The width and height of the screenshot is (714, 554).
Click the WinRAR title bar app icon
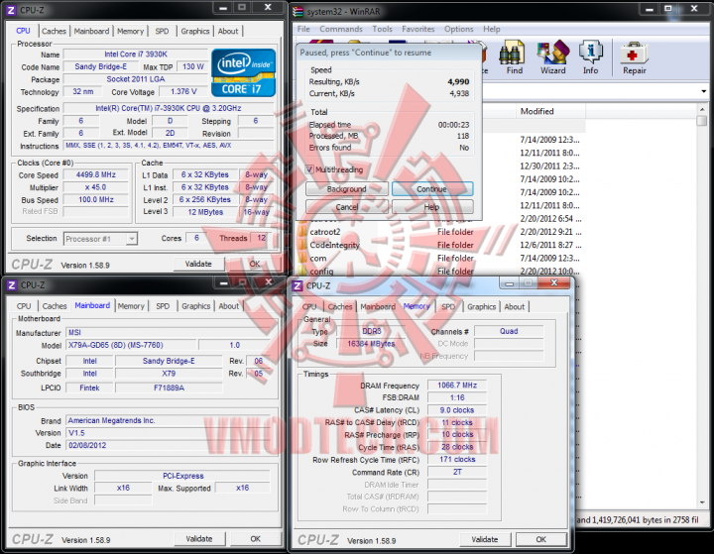pos(297,11)
